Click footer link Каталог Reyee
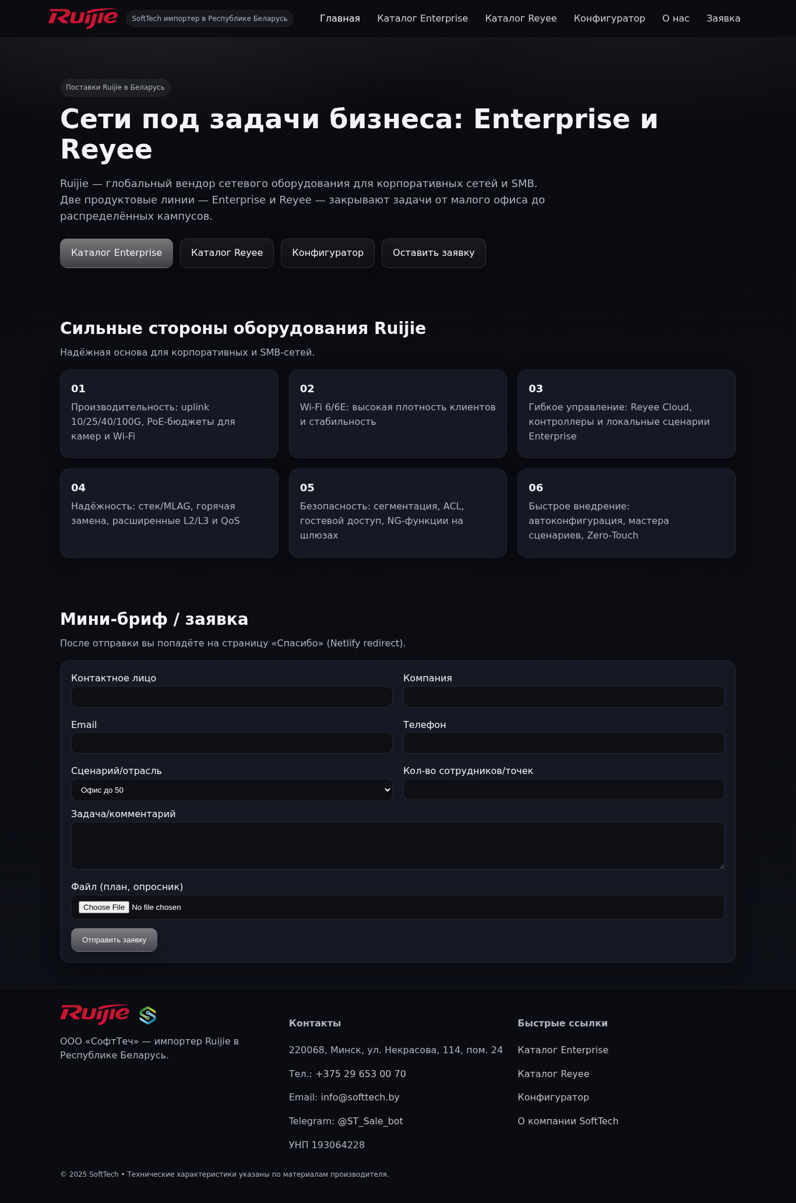This screenshot has width=796, height=1203. 554,1074
